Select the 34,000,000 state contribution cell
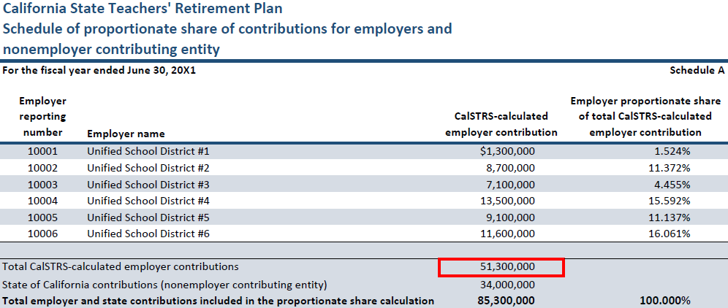 tap(507, 284)
